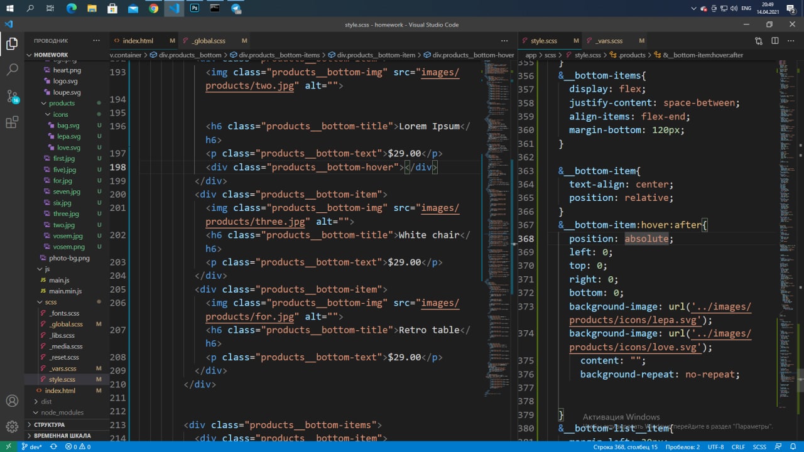Open the Search view in the activity bar
Viewport: 804px width, 452px height.
click(12, 70)
